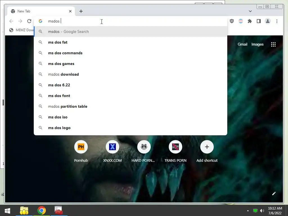Screen dimensions: 288x216
Task: Select the 'ms dos games' suggestion
Action: click(x=130, y=64)
